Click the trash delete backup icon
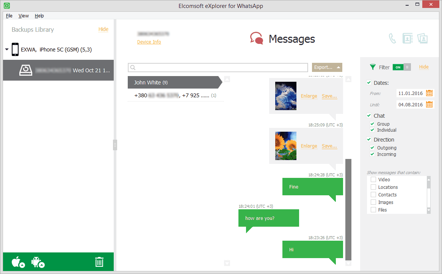Image resolution: width=442 pixels, height=274 pixels. 99,262
